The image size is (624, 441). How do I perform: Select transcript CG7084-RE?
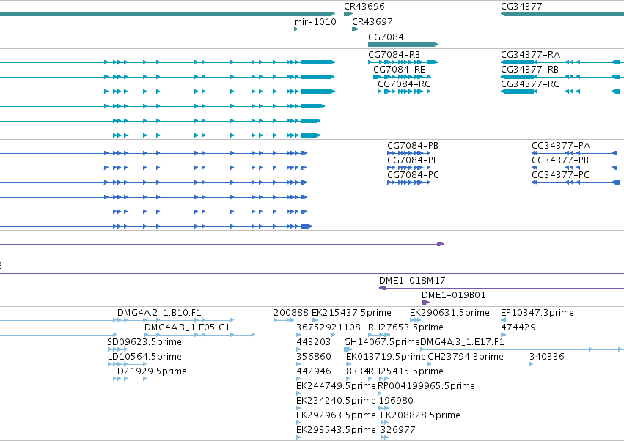[x=399, y=70]
